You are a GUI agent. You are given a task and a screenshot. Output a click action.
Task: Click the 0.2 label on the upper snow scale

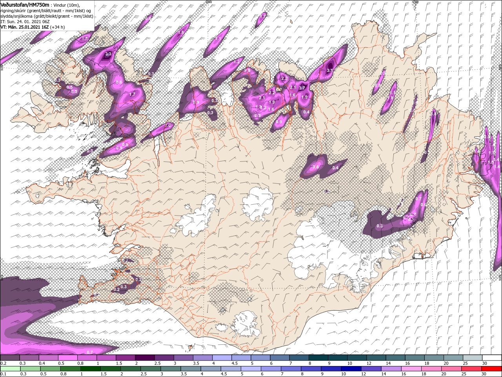click(3, 363)
